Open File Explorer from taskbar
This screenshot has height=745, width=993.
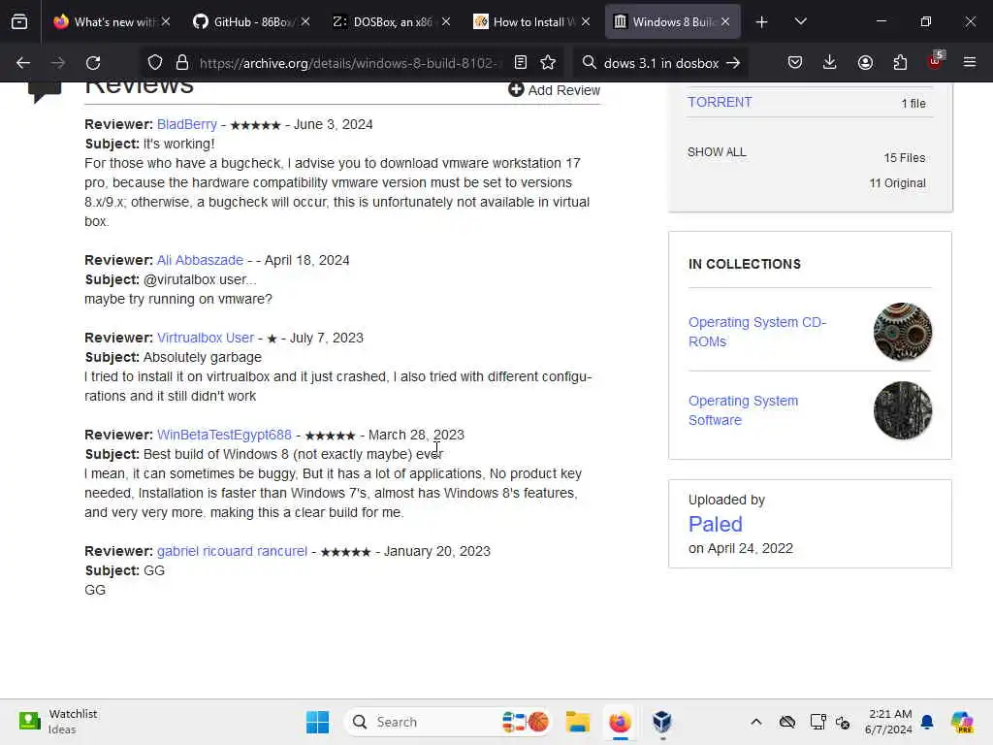pos(578,722)
